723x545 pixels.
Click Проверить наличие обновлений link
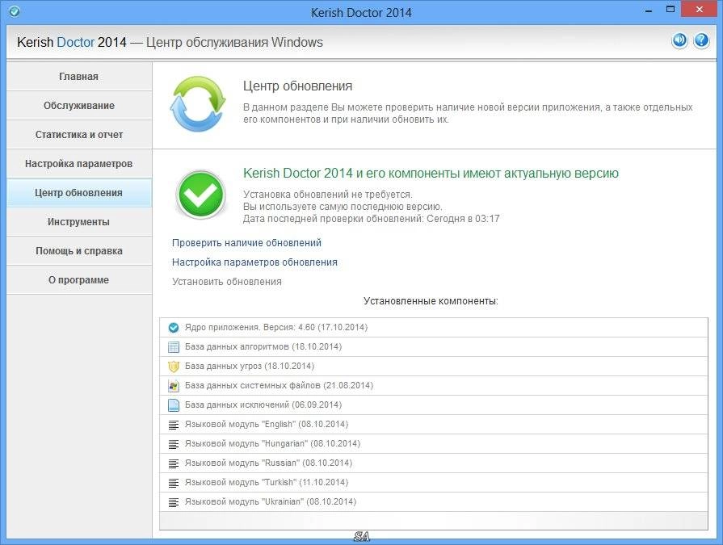[x=246, y=243]
